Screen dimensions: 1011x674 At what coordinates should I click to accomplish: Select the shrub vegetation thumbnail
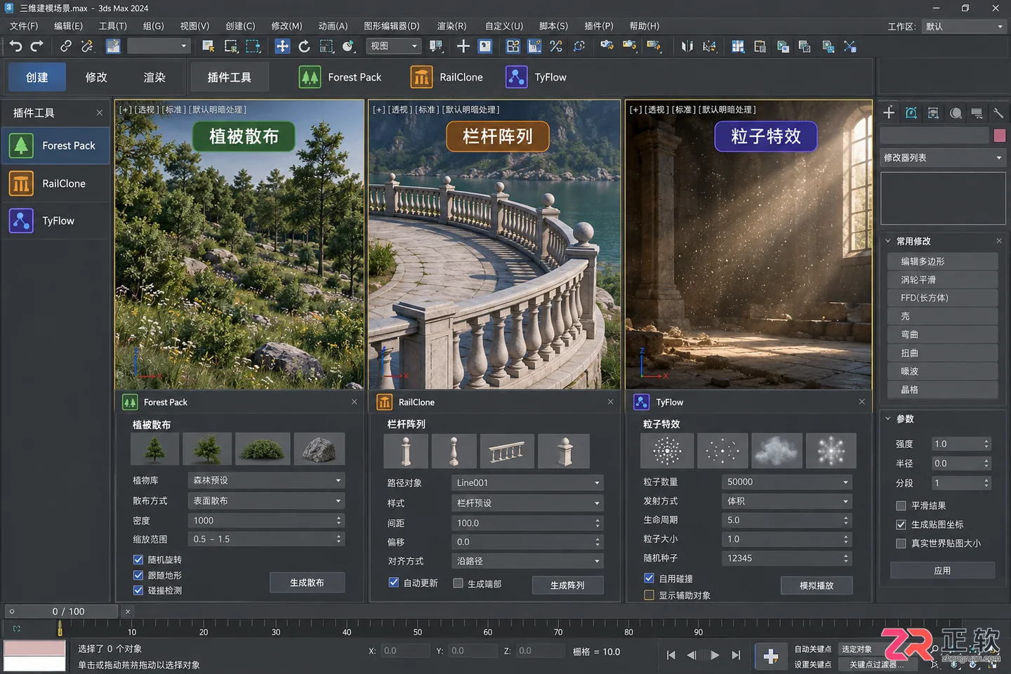[x=263, y=449]
